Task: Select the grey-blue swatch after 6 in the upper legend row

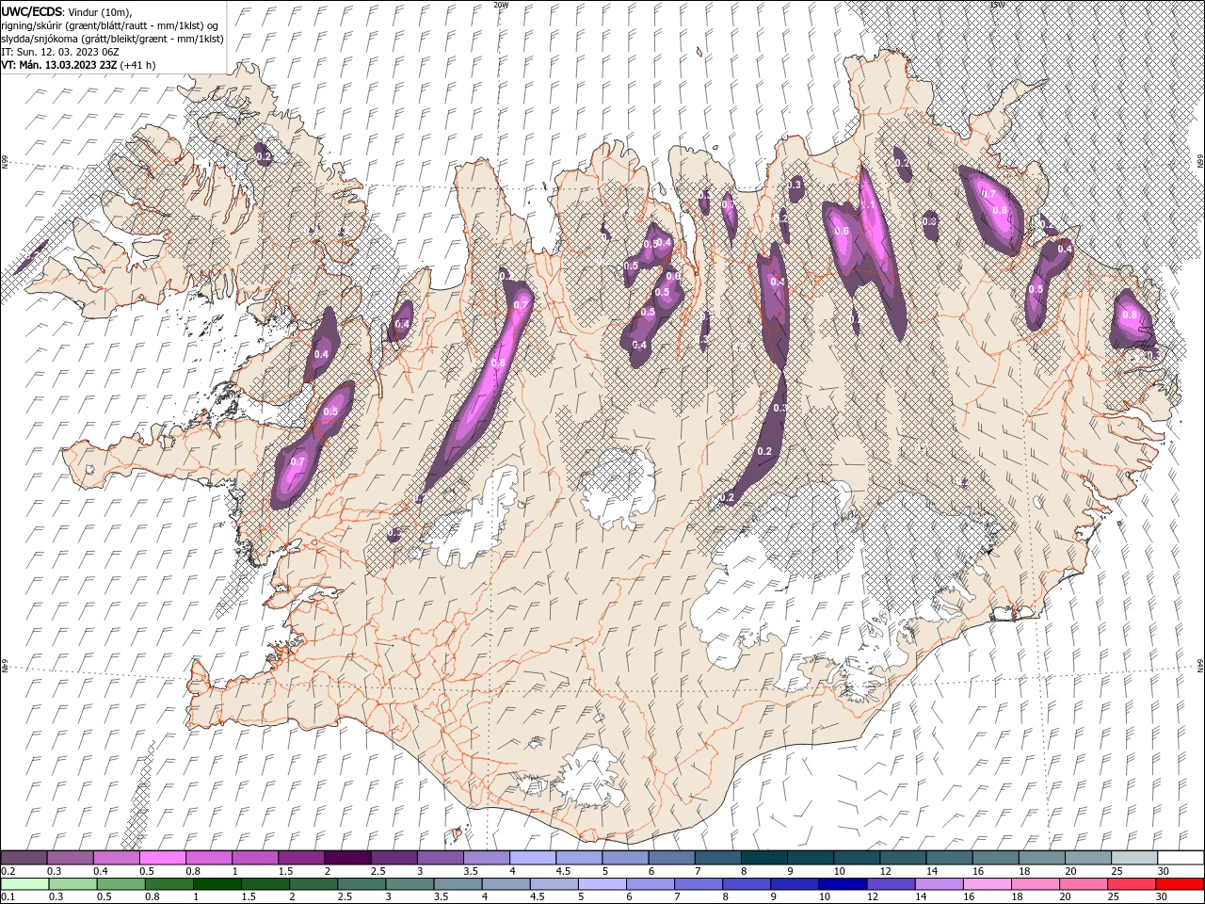Action: [670, 858]
